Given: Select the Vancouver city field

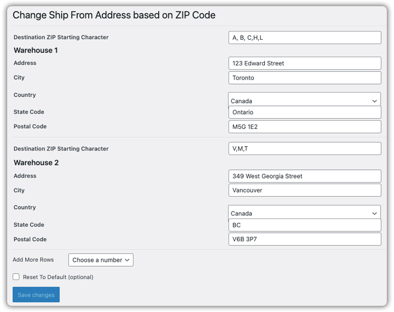Looking at the screenshot, I should tap(304, 190).
